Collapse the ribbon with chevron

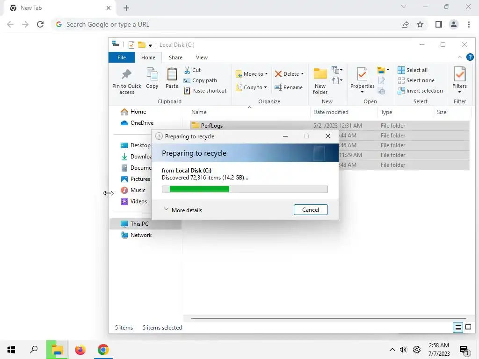(459, 57)
